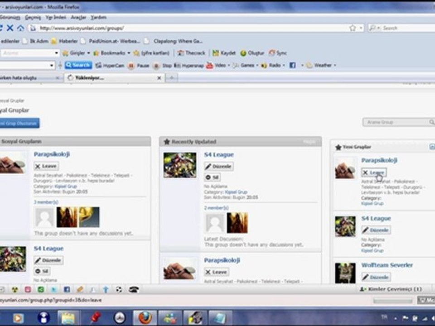Click the Facebook icon in the toolbar
Viewport: 435px width, 326px height.
pos(292,65)
